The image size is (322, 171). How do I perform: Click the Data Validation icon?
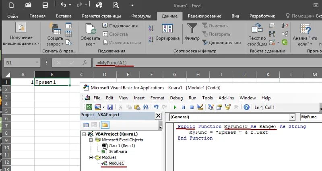tap(272, 43)
